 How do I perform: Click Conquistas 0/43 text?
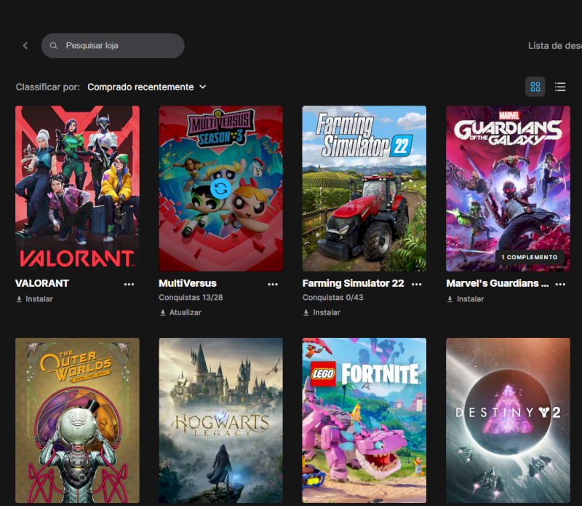333,297
